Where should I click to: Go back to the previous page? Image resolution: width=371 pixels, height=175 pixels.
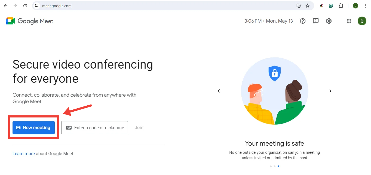coord(5,6)
